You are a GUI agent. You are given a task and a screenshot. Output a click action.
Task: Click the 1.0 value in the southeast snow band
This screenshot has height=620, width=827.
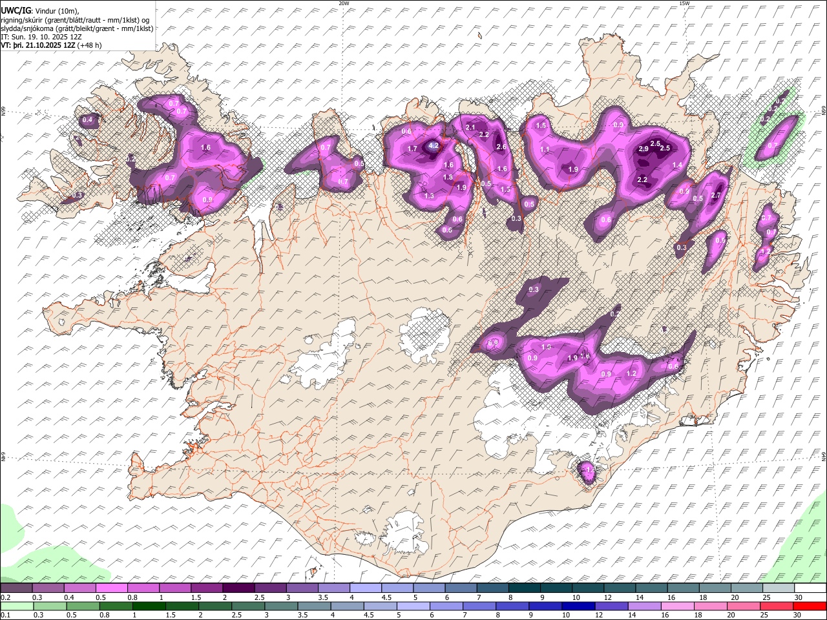(x=546, y=347)
